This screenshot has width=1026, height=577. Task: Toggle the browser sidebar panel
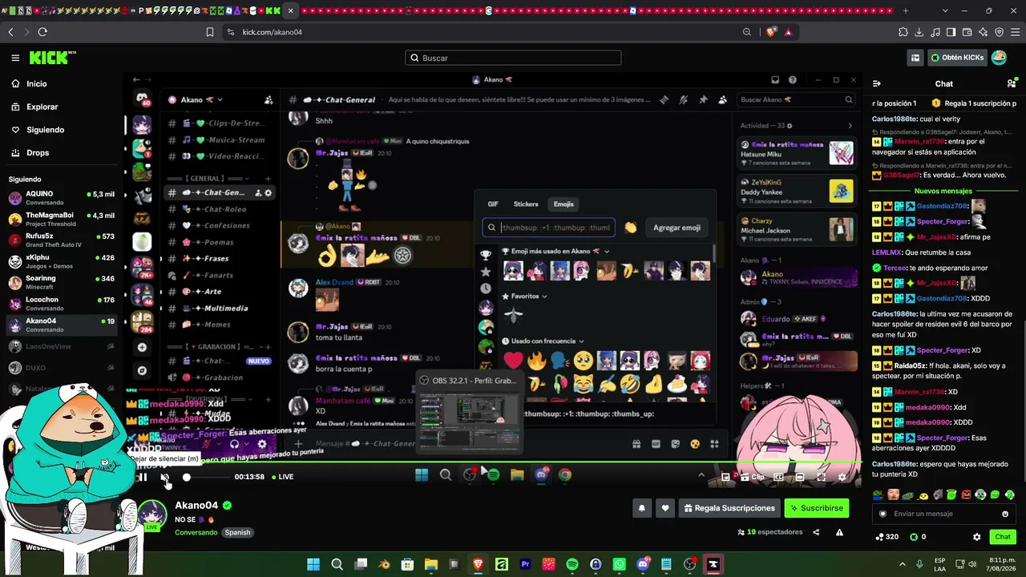951,32
